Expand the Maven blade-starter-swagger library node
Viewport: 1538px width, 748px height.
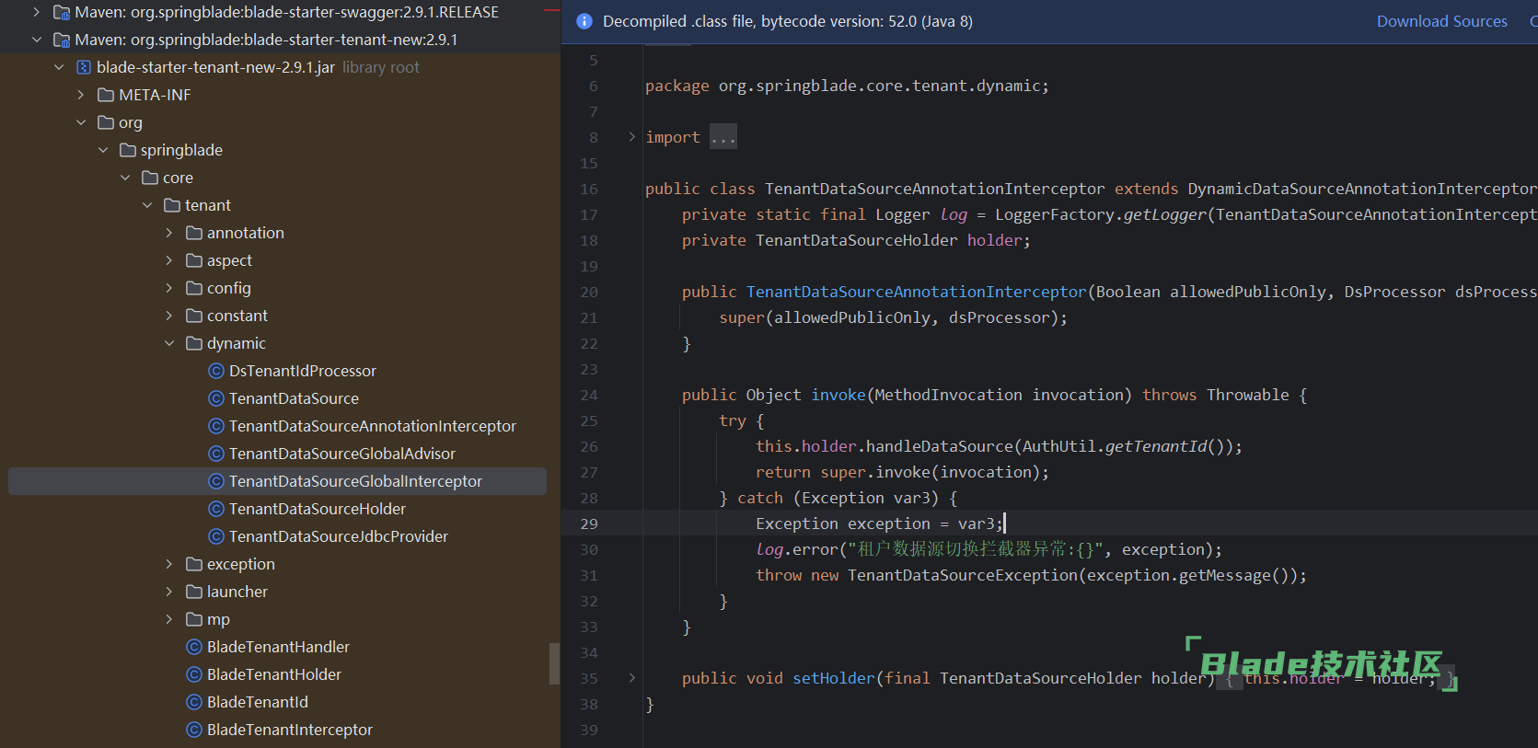click(x=37, y=12)
